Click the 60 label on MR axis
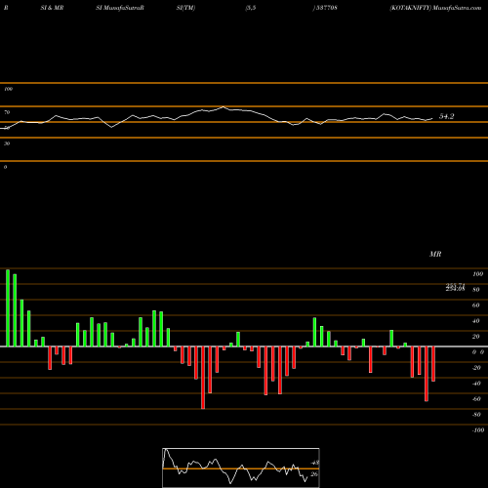This screenshot has width=488, height=488. (476, 305)
